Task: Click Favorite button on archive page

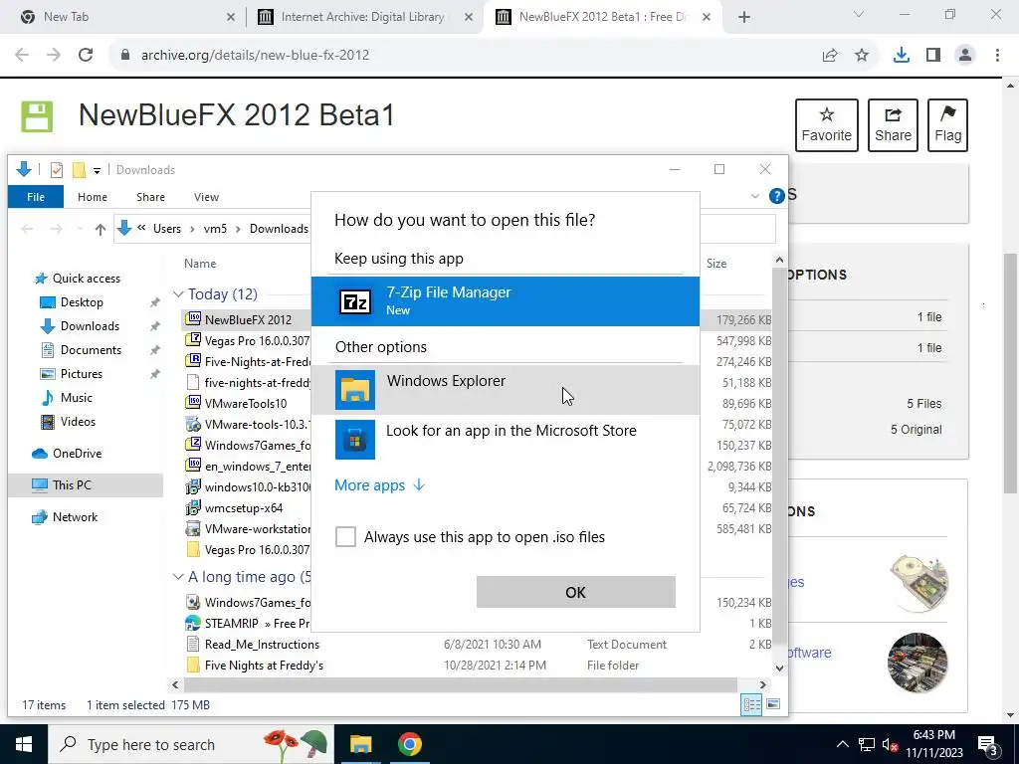Action: pyautogui.click(x=826, y=125)
